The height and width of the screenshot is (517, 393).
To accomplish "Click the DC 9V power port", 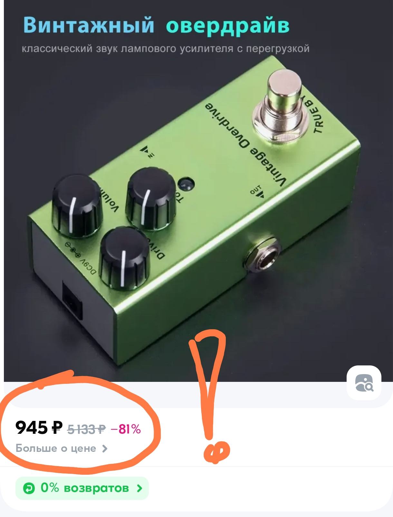I will [72, 301].
